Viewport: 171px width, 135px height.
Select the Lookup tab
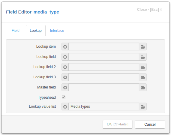pyautogui.click(x=36, y=31)
